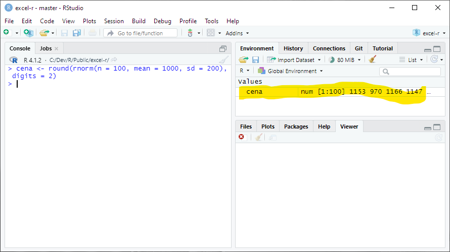Open the Plots menu
Screen dimensions: 450x252
(89, 21)
